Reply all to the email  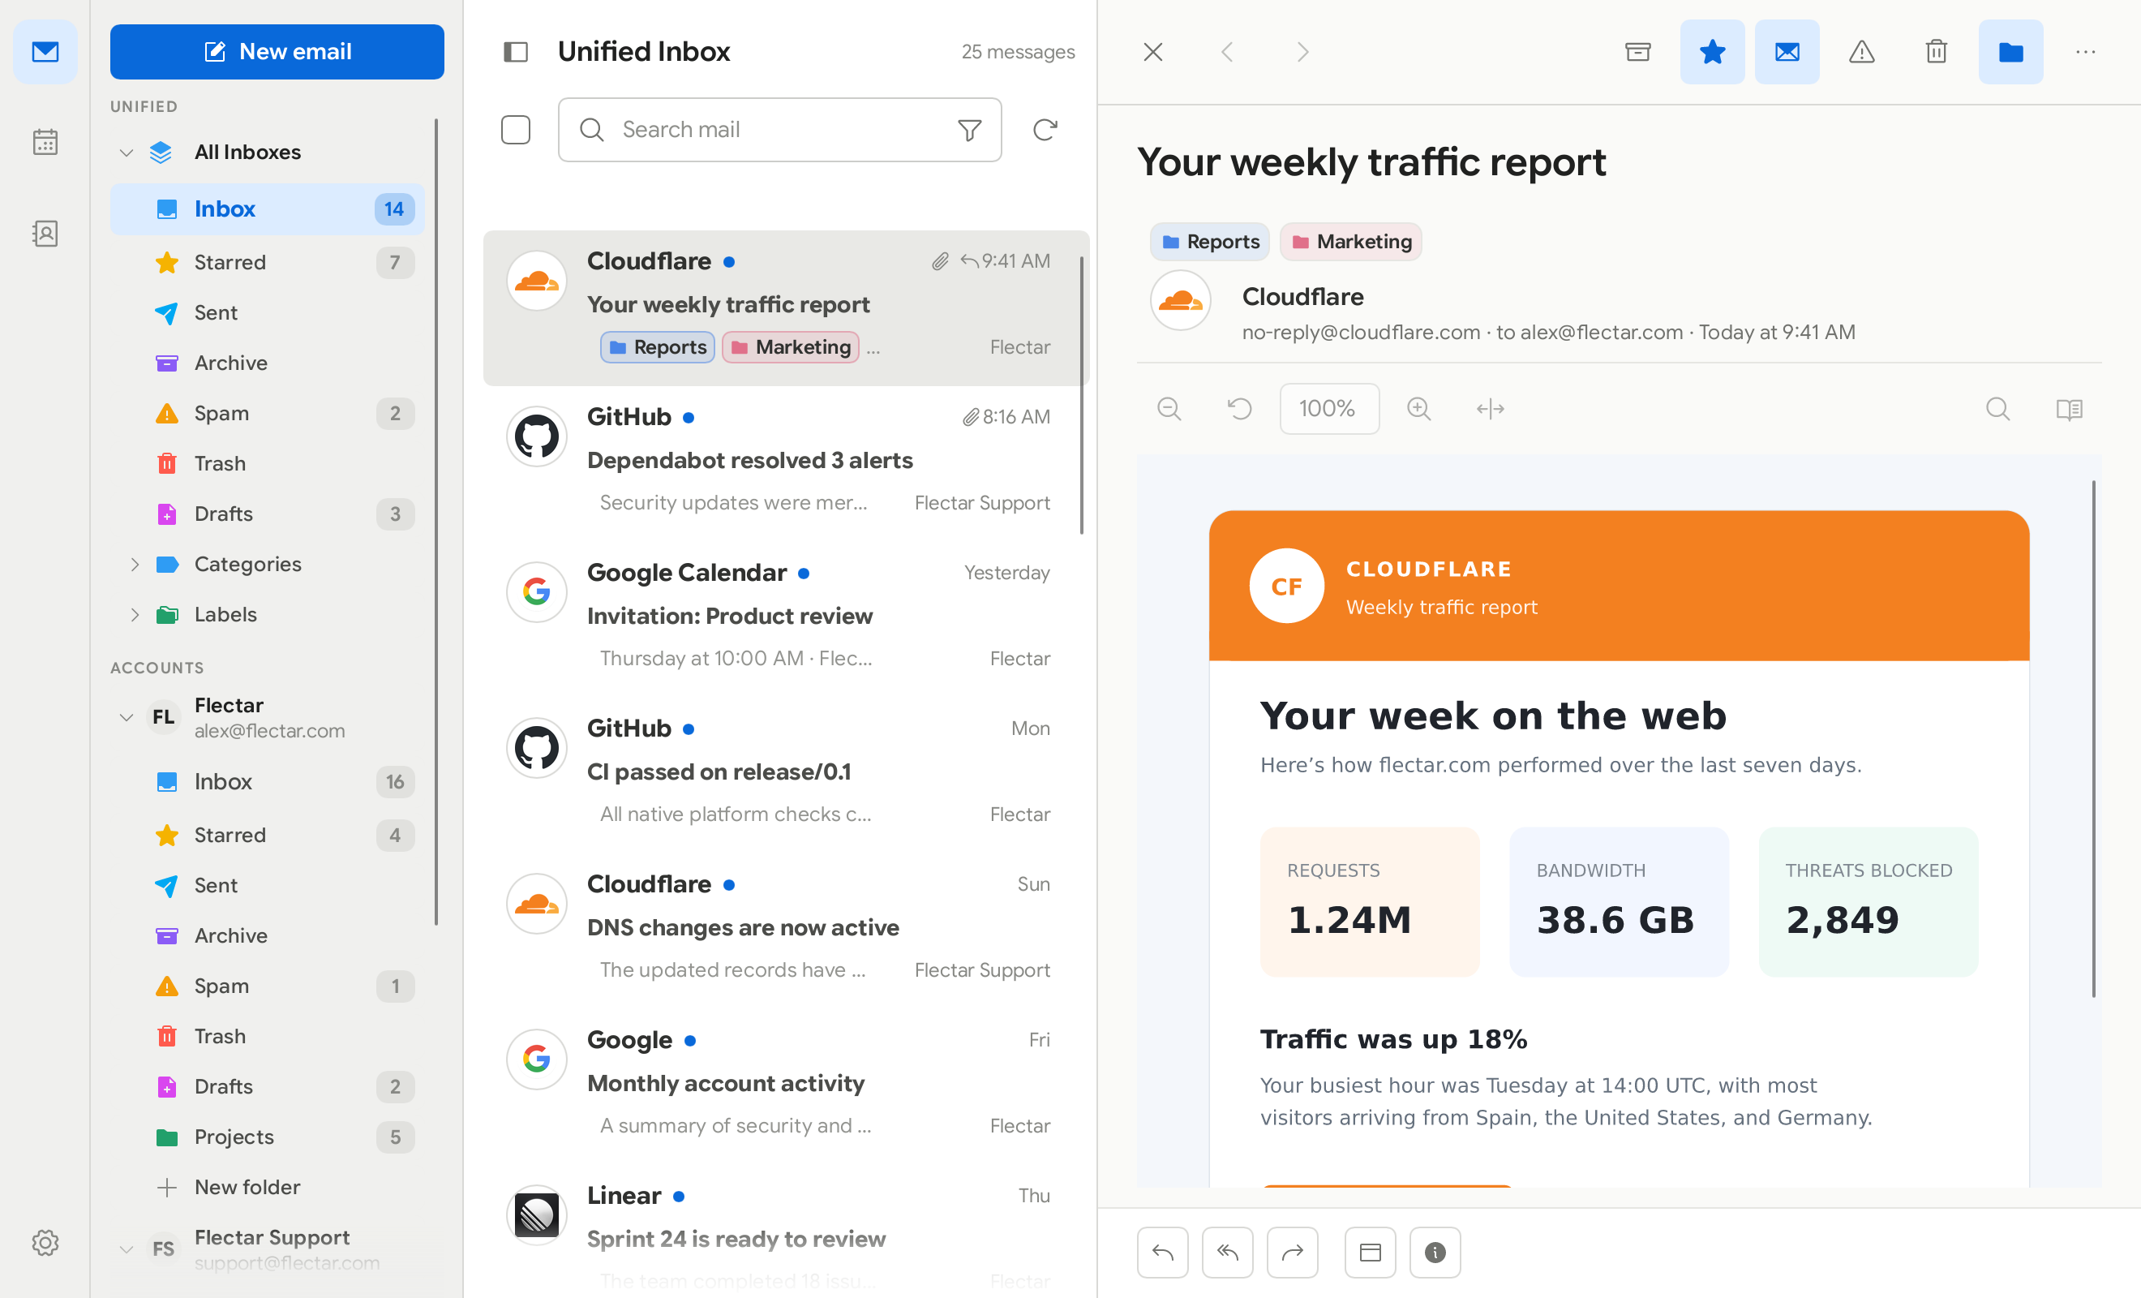coord(1228,1252)
